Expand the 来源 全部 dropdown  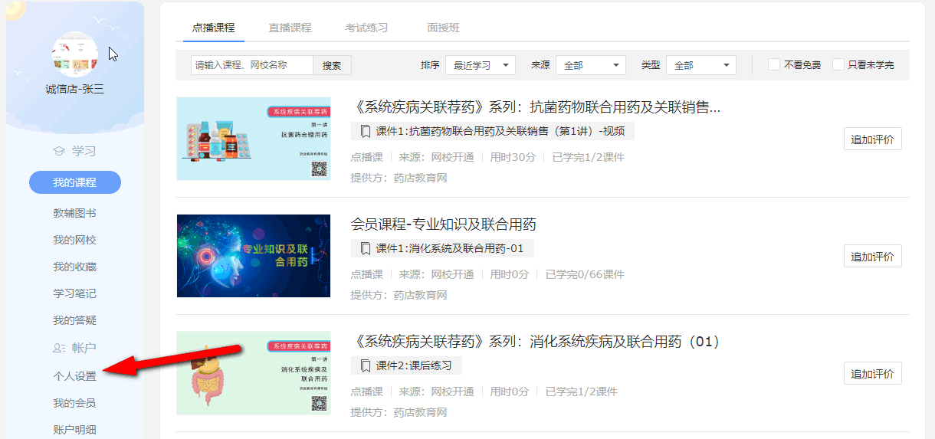tap(591, 66)
